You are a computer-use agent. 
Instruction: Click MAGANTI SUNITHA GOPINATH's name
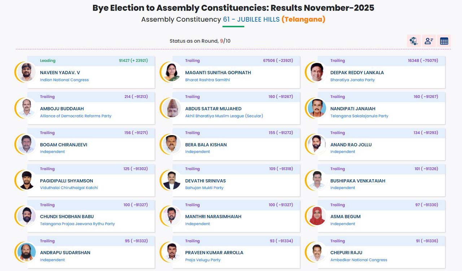click(218, 72)
